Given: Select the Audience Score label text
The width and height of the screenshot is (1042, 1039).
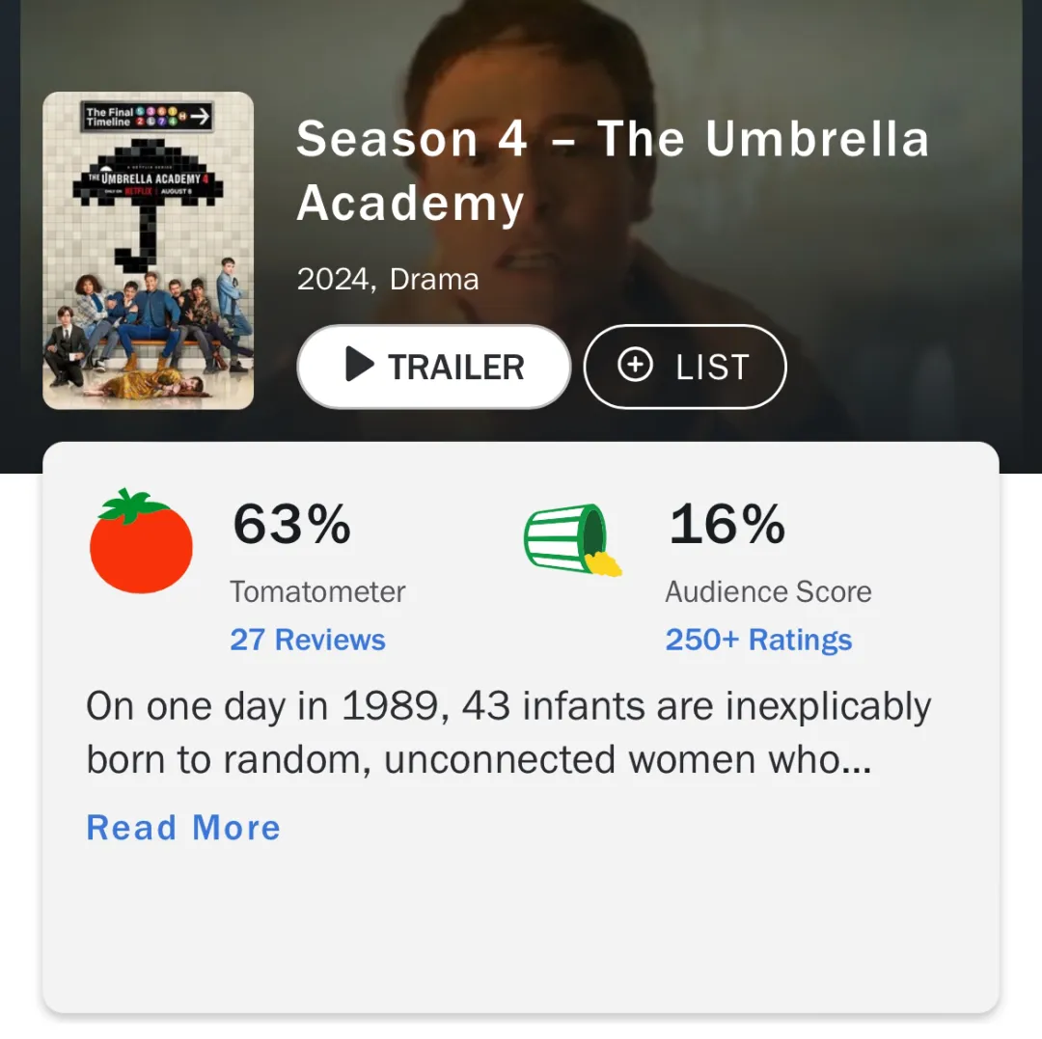Looking at the screenshot, I should 768,591.
